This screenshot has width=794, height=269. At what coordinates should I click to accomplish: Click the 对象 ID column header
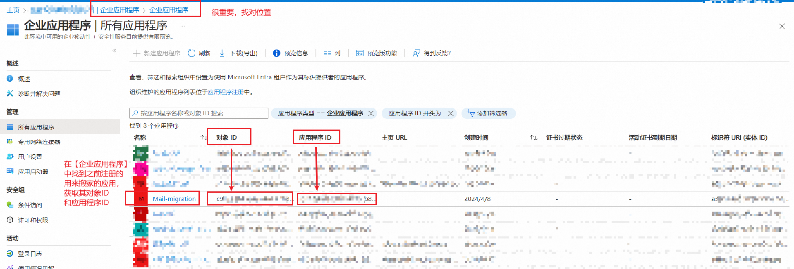point(227,138)
